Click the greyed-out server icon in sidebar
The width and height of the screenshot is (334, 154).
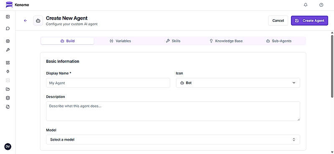click(8, 80)
